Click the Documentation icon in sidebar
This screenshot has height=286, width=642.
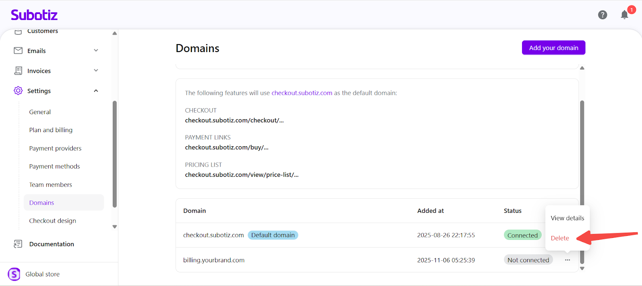click(x=18, y=244)
